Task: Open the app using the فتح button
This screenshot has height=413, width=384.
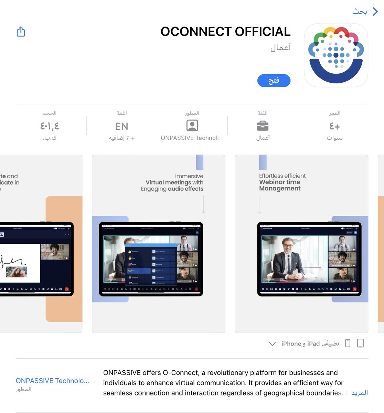Action: [274, 80]
